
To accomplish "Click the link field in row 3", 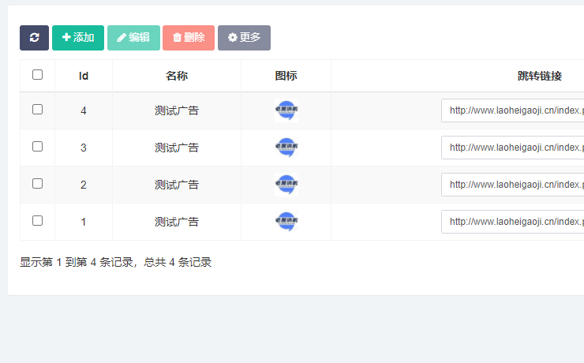I will tap(512, 148).
